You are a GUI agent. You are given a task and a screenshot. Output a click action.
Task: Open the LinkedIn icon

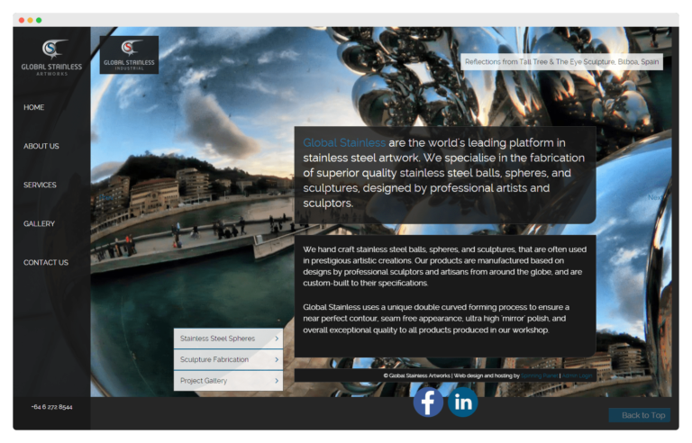click(x=462, y=402)
